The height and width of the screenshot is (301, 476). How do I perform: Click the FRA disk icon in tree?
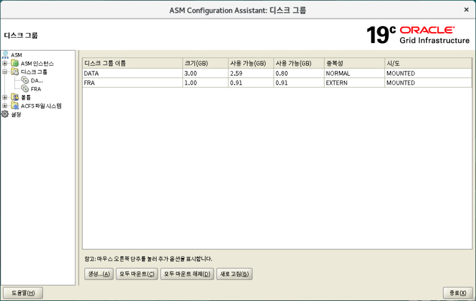[x=25, y=89]
